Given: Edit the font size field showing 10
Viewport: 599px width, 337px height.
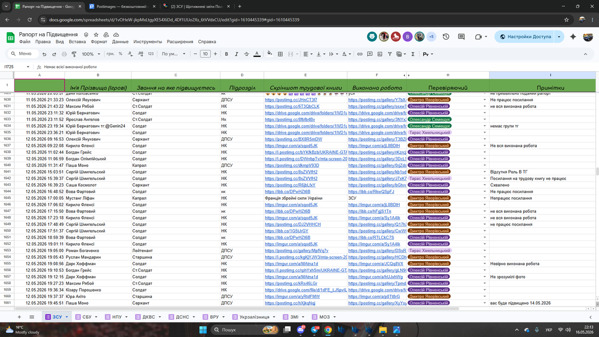Looking at the screenshot, I should [205, 54].
